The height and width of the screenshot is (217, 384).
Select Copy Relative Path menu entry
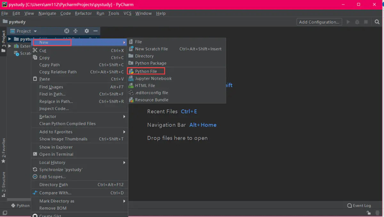point(58,72)
